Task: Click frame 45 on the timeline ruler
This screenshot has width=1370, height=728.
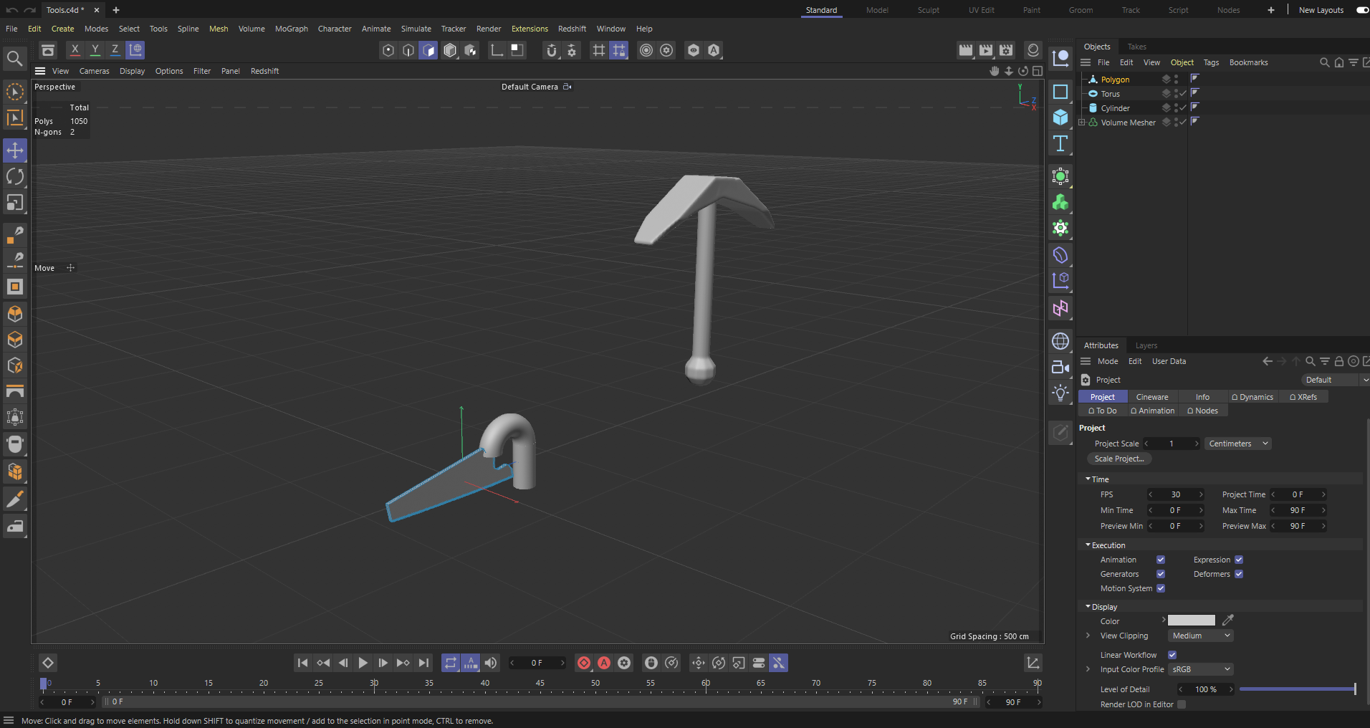Action: tap(540, 684)
